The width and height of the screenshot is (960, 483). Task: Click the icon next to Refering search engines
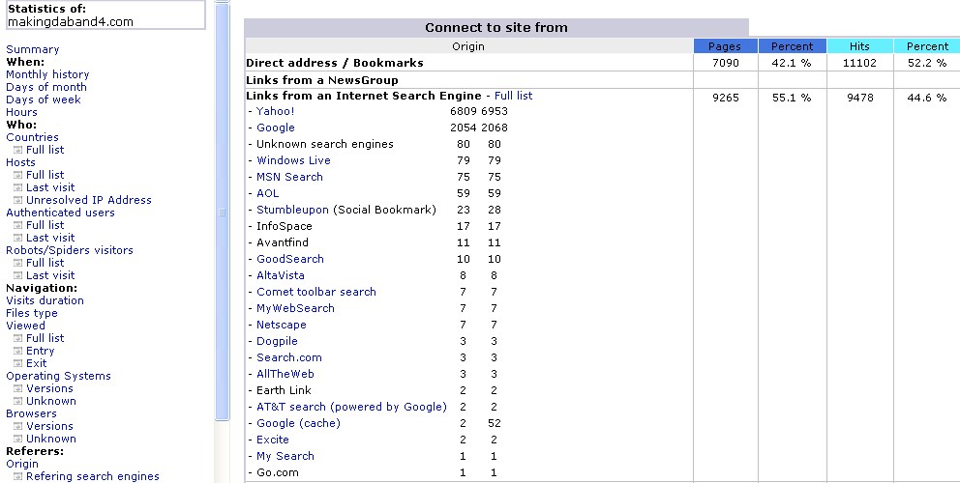click(x=17, y=476)
